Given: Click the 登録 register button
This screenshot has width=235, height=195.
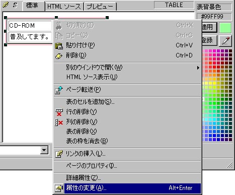Looking at the screenshot, I should click(x=209, y=40).
